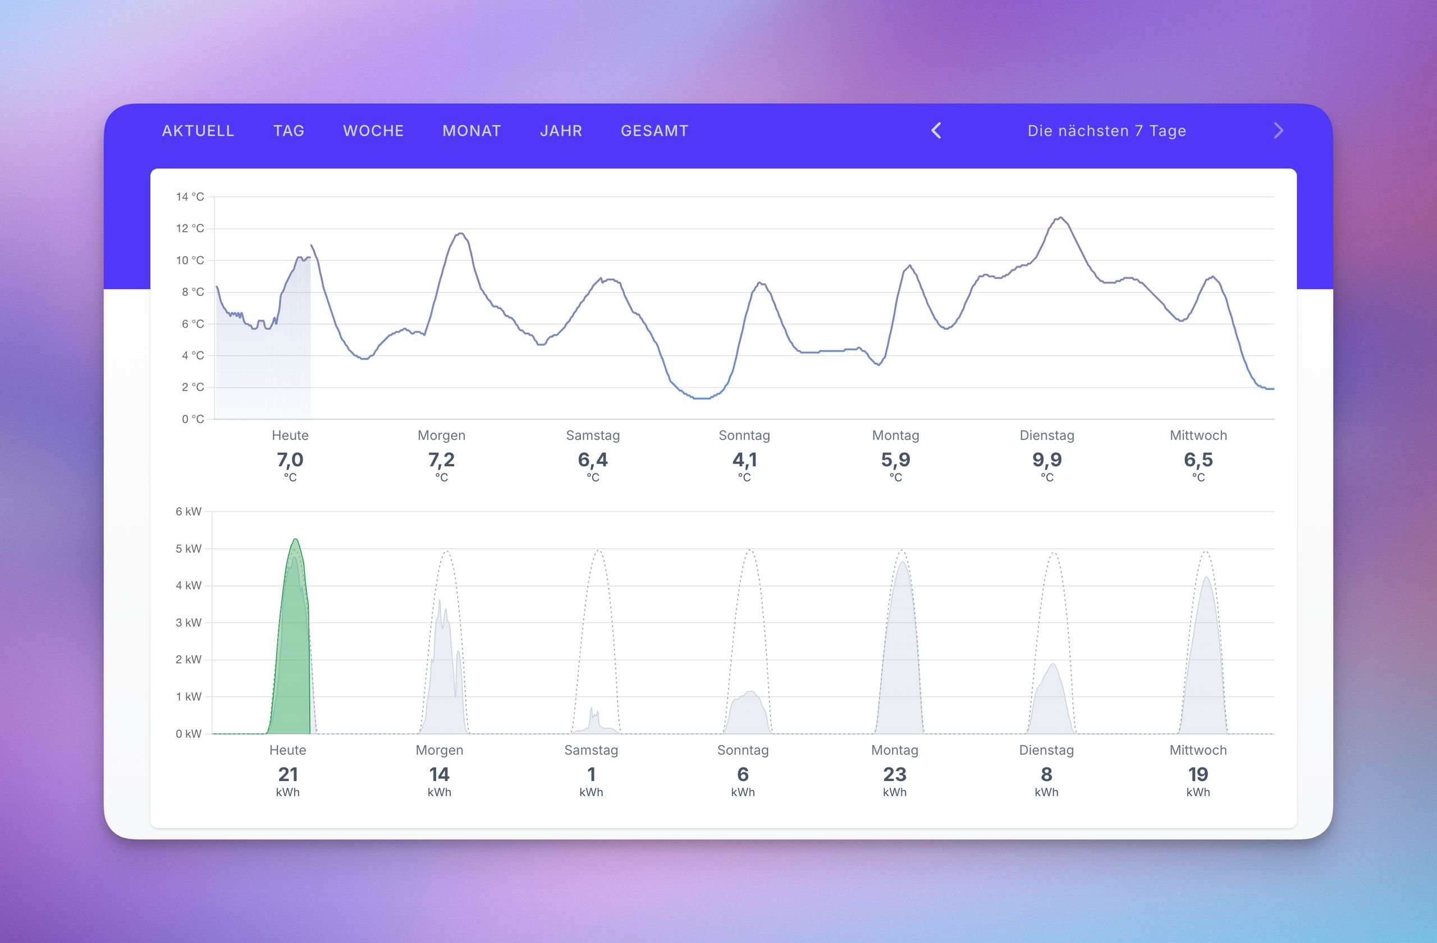Switch to the MONAT view

pos(472,131)
